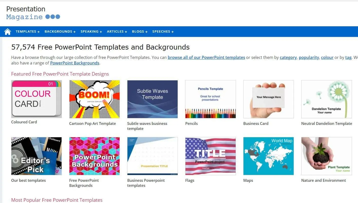
Task: Open the Editor's Pick best templates thumbnail
Action: click(x=36, y=156)
